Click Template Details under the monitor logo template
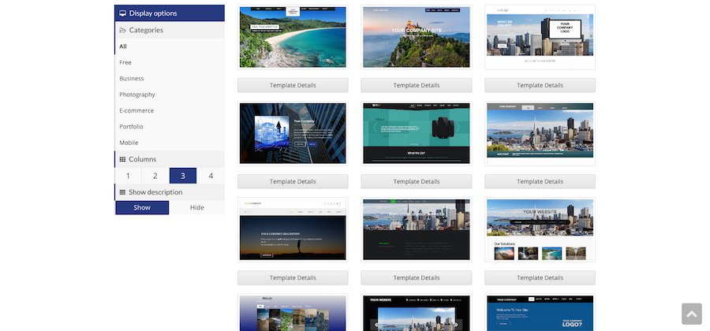Image resolution: width=710 pixels, height=331 pixels. (x=540, y=85)
